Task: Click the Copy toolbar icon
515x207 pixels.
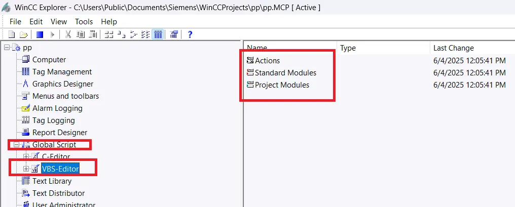Action: [80, 34]
